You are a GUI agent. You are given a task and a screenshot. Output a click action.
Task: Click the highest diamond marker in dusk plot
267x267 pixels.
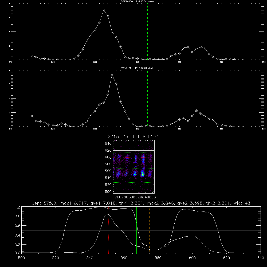(112, 75)
